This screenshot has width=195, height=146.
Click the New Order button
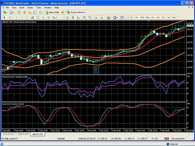52,12
